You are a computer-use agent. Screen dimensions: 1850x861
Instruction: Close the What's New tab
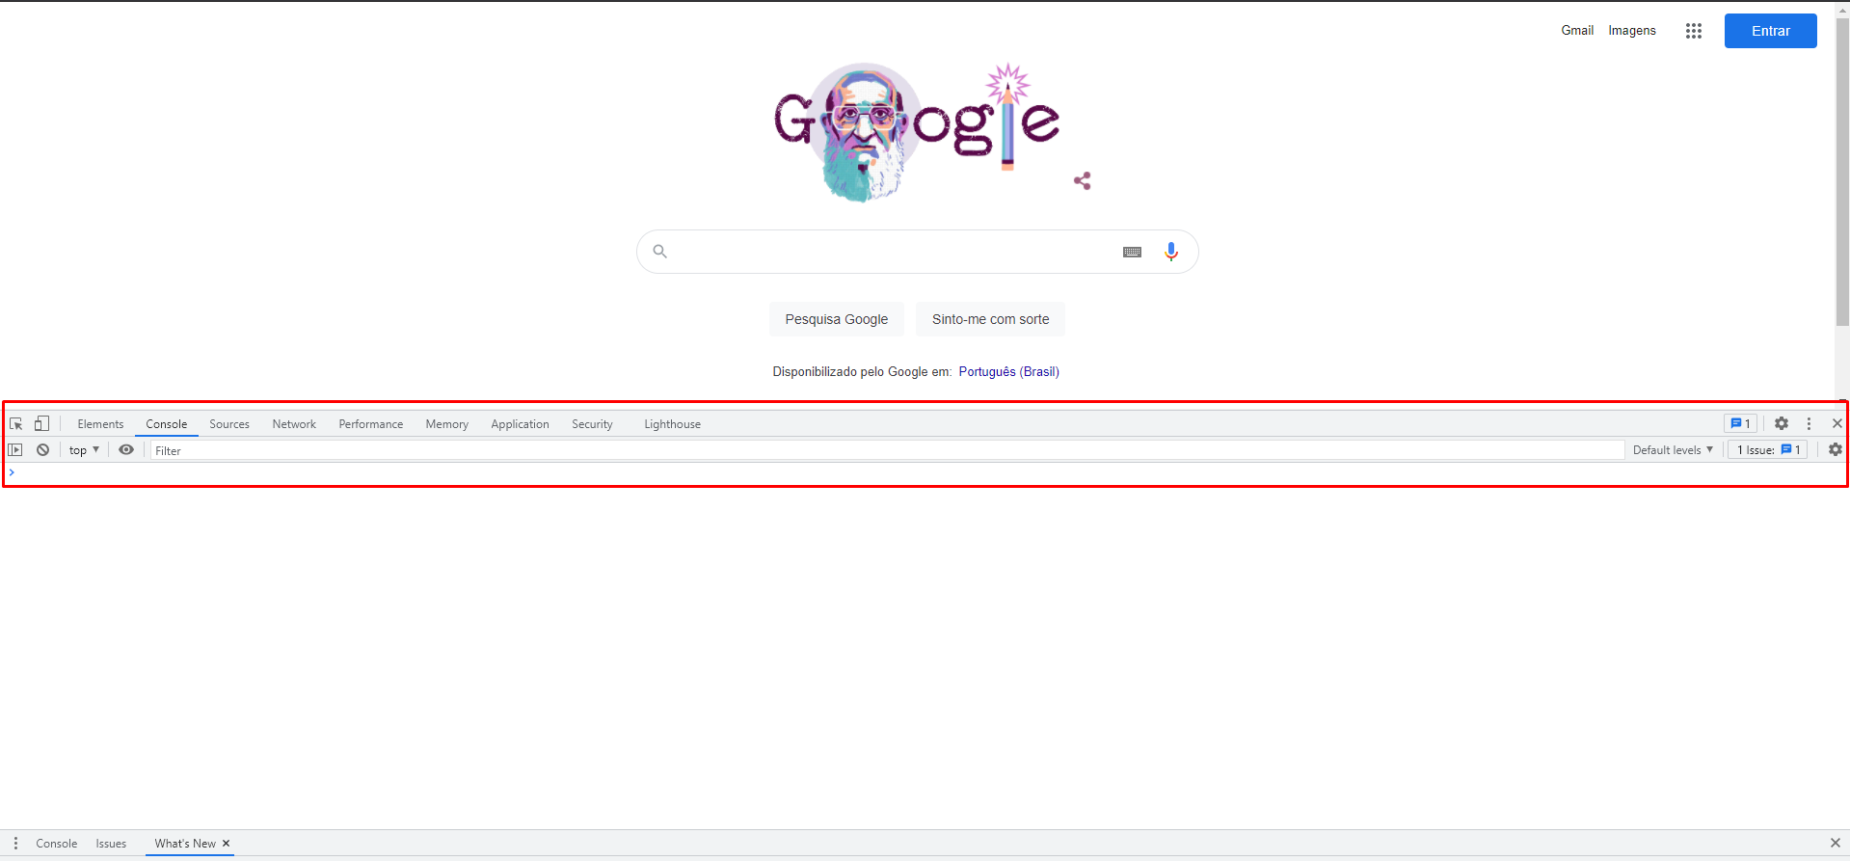point(227,843)
